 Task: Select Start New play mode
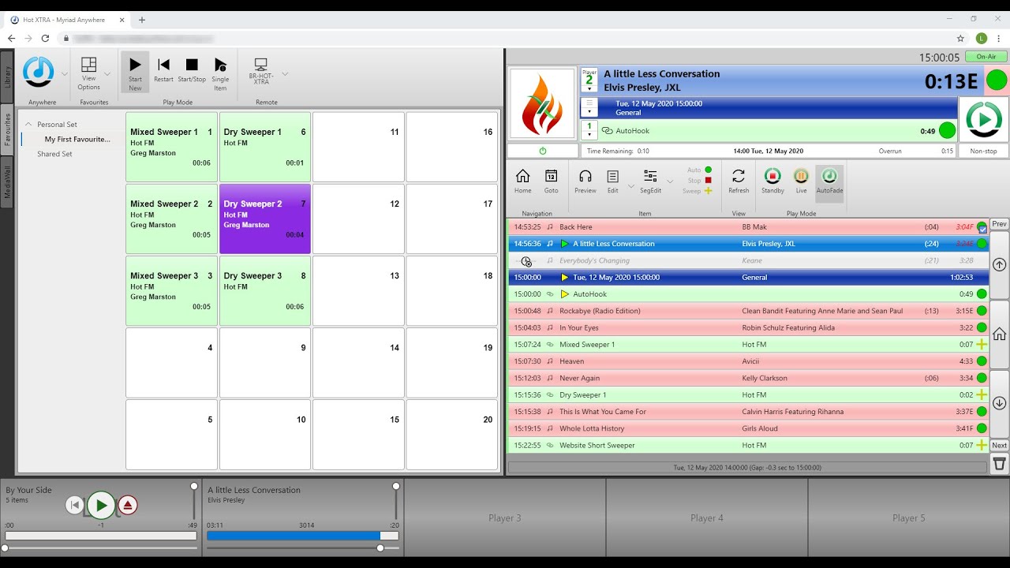135,72
